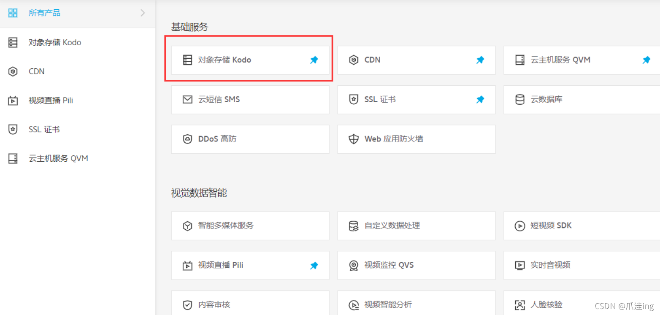Select CDN in the sidebar
Image resolution: width=660 pixels, height=315 pixels.
pyautogui.click(x=78, y=71)
